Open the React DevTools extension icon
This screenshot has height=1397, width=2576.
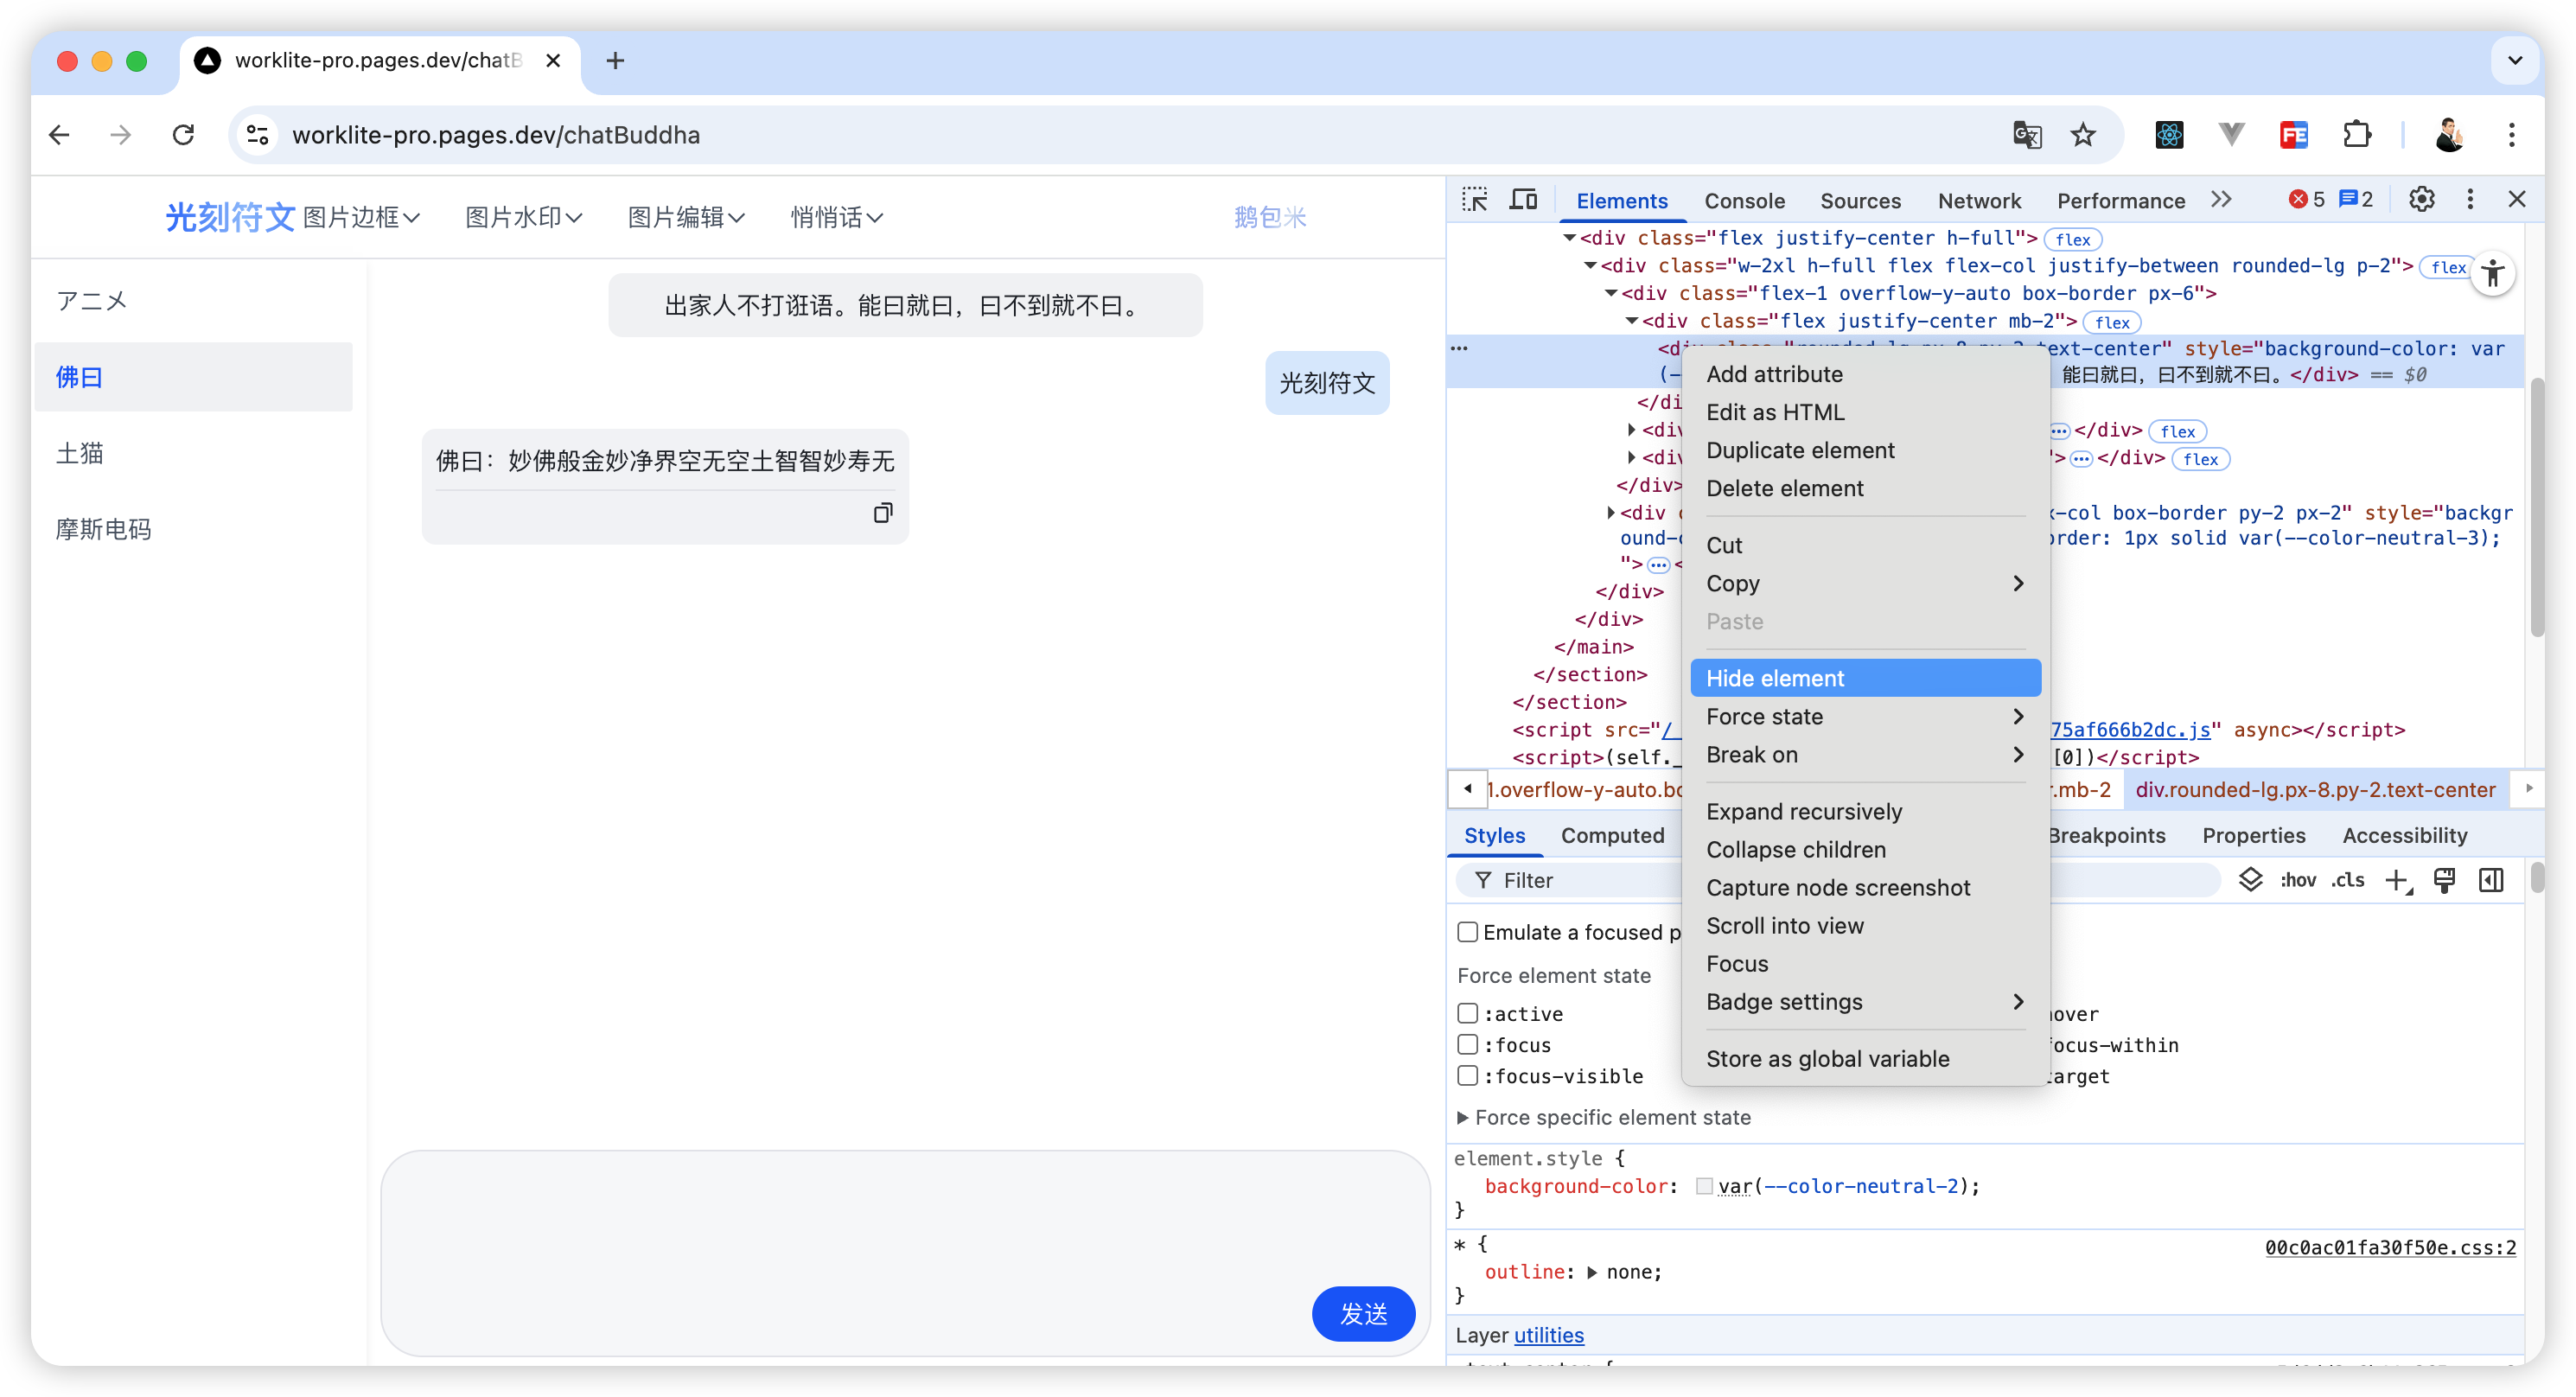[2169, 135]
